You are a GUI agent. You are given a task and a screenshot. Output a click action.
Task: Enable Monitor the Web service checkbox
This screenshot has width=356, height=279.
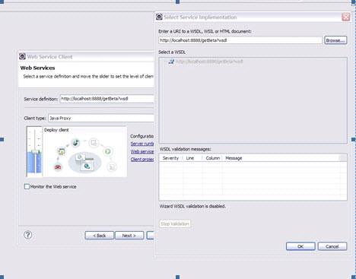coord(27,186)
